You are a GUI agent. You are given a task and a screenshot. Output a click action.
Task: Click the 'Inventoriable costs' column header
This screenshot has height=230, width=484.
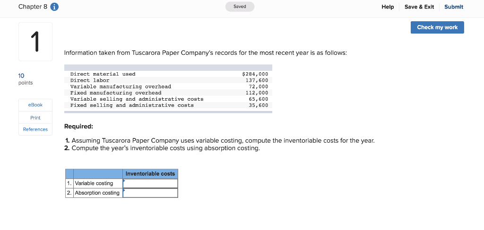[x=150, y=174]
